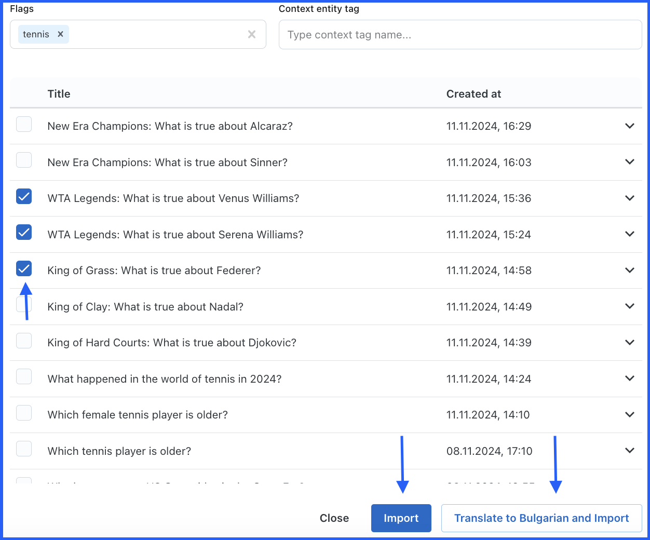Image resolution: width=650 pixels, height=540 pixels.
Task: Click Translate to Bulgarian and Import
Action: (x=541, y=518)
